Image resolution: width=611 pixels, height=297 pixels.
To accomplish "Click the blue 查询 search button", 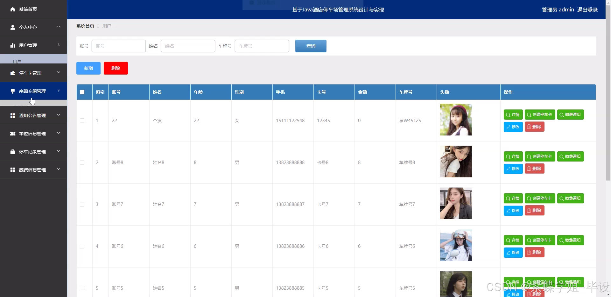I will [x=311, y=46].
